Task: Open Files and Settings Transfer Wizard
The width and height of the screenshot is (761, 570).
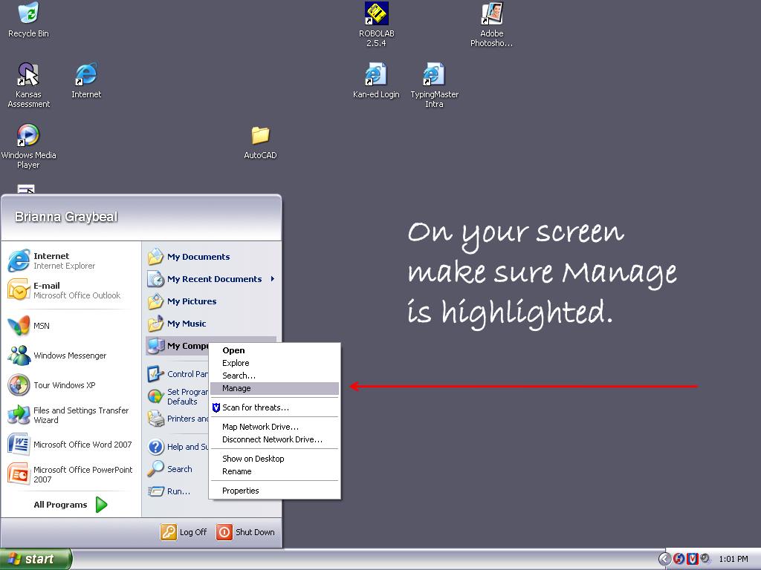Action: click(71, 415)
